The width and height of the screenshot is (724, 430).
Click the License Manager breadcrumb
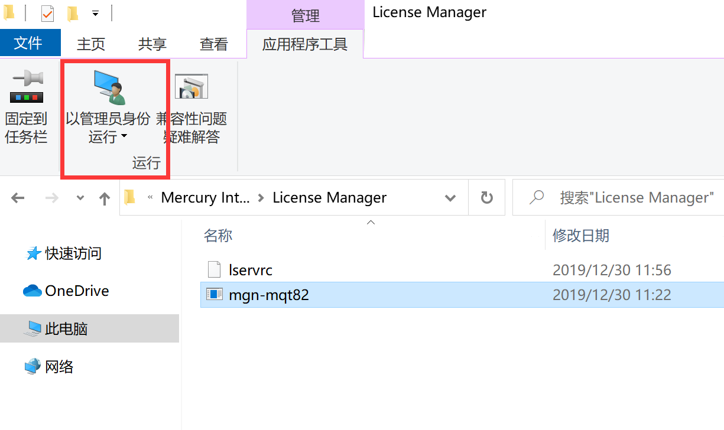(x=329, y=197)
